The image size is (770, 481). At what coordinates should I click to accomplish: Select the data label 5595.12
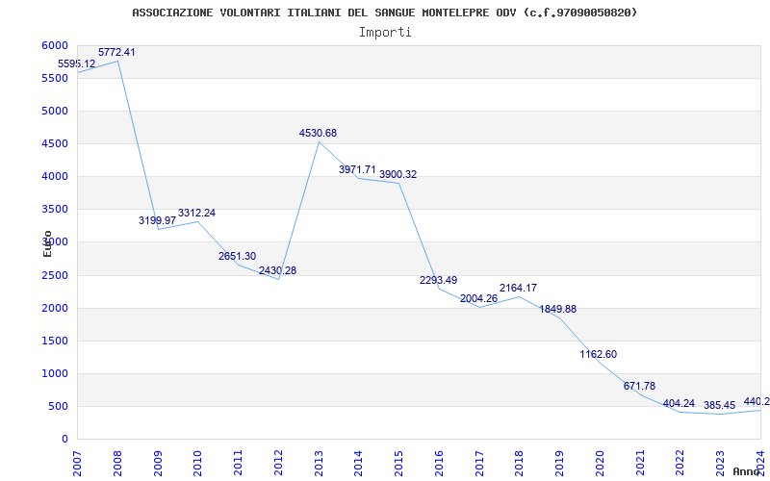(77, 63)
